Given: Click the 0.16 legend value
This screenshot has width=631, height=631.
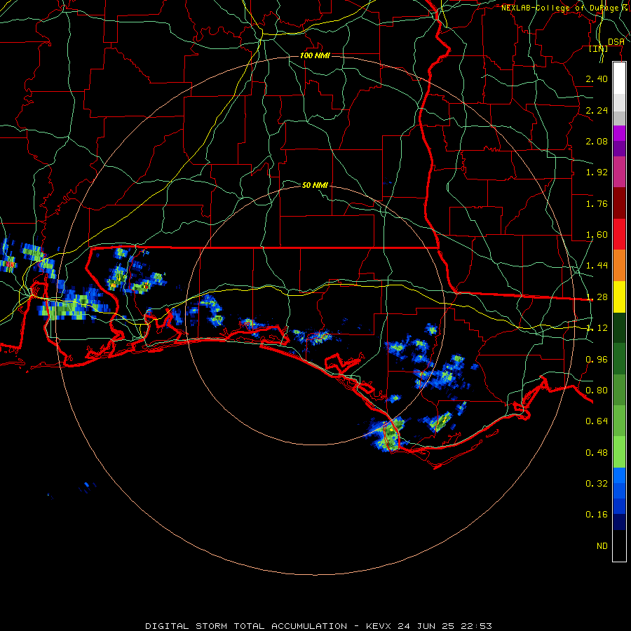Looking at the screenshot, I should [597, 515].
